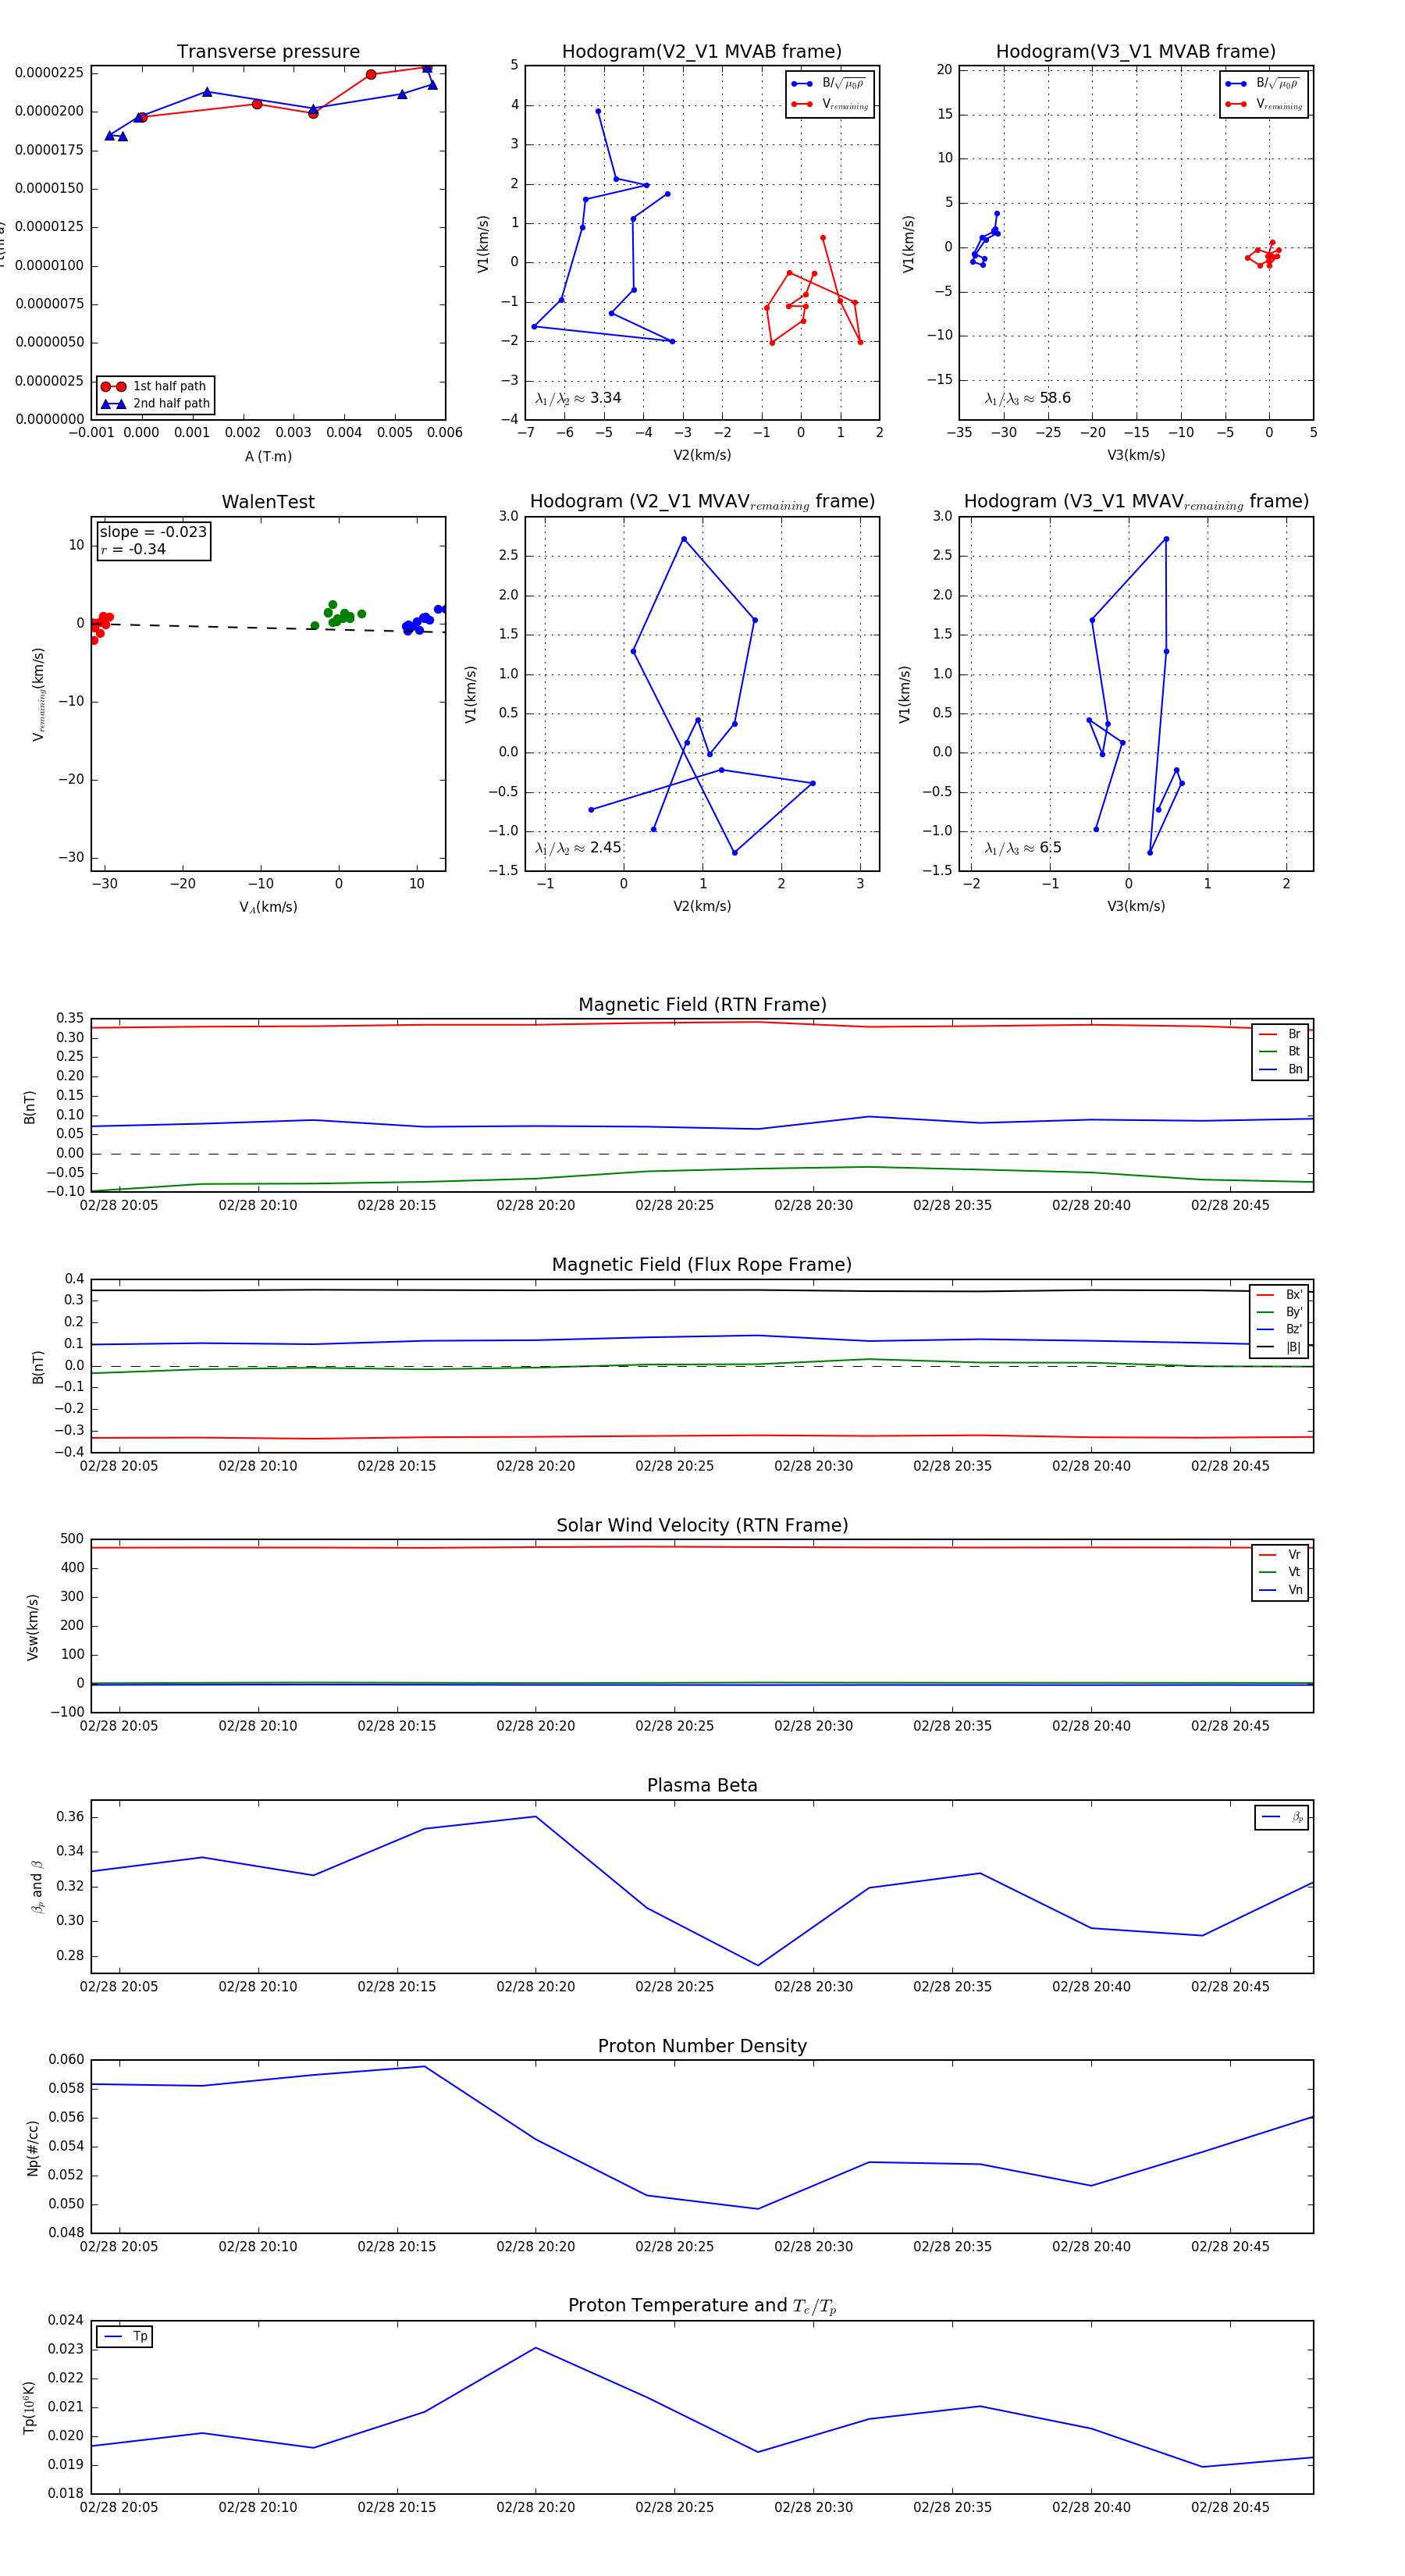Viewport: 1405px width, 2576px height.
Task: Click the beta-p legend in Plasma Beta plot
Action: [x=1282, y=1817]
